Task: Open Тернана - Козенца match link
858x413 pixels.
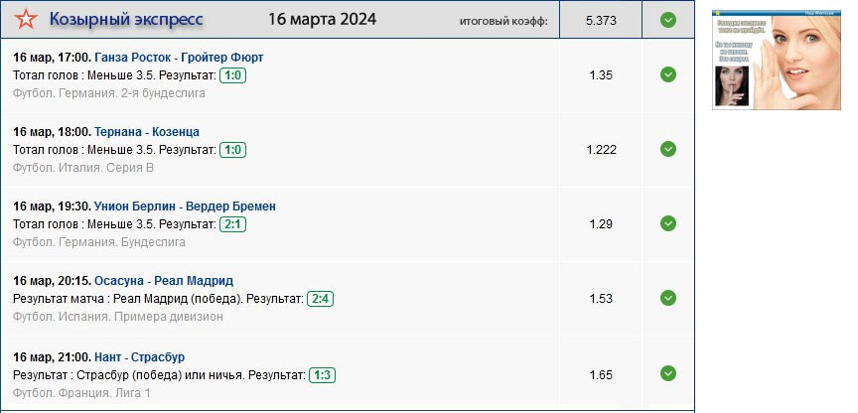Action: (147, 132)
